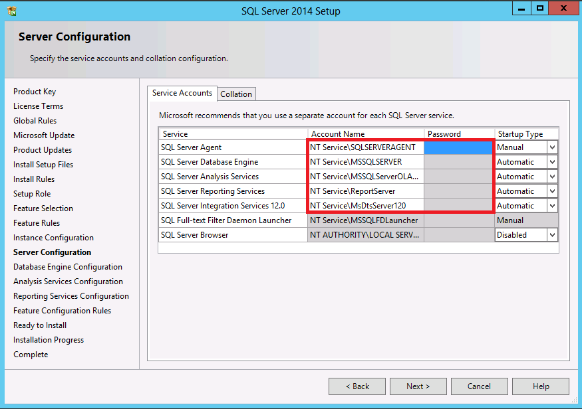Maximize the SQL Server 2014 Setup window
582x409 pixels.
(540, 8)
